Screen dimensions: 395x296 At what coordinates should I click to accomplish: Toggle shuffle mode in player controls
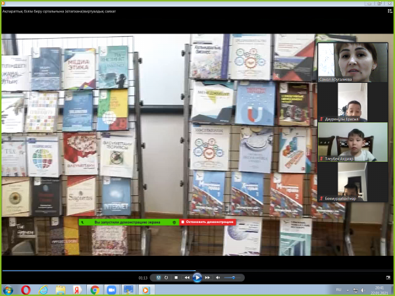pos(159,278)
